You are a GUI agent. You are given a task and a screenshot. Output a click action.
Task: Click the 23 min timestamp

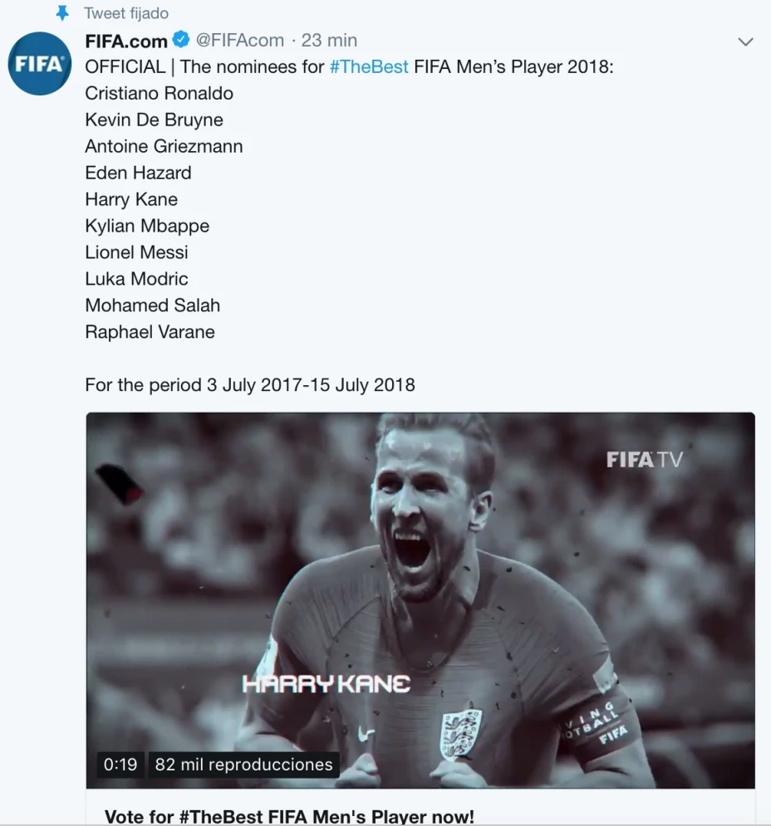[330, 40]
